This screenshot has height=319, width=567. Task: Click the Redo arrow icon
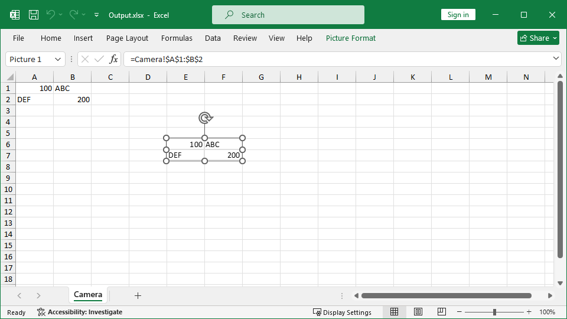coord(74,15)
